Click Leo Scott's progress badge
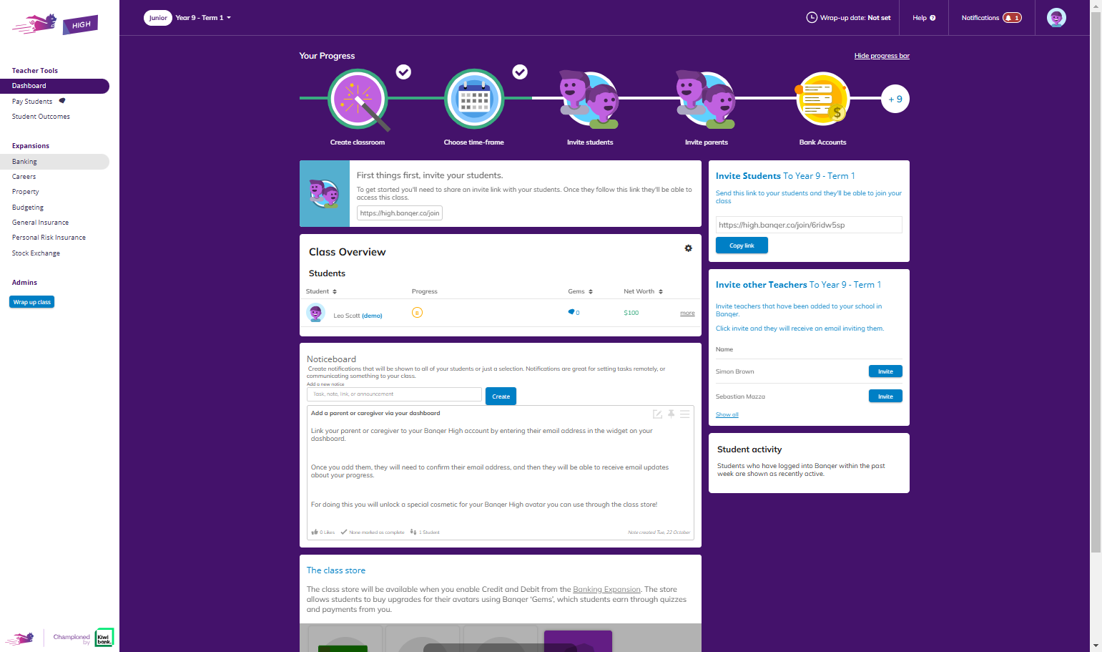Viewport: 1102px width, 652px height. (417, 313)
